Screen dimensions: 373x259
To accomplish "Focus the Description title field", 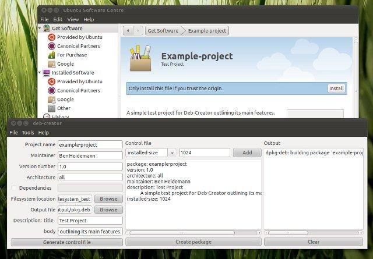I will pos(90,221).
